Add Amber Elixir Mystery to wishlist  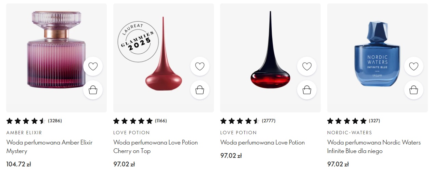[x=93, y=66]
